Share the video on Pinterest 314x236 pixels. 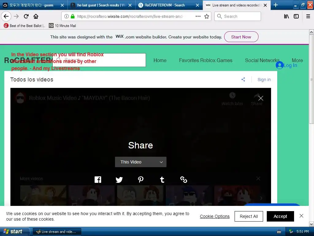click(x=140, y=179)
